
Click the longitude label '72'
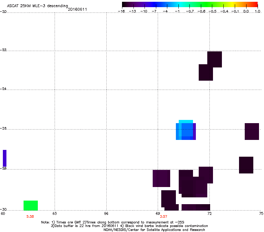click(209, 213)
